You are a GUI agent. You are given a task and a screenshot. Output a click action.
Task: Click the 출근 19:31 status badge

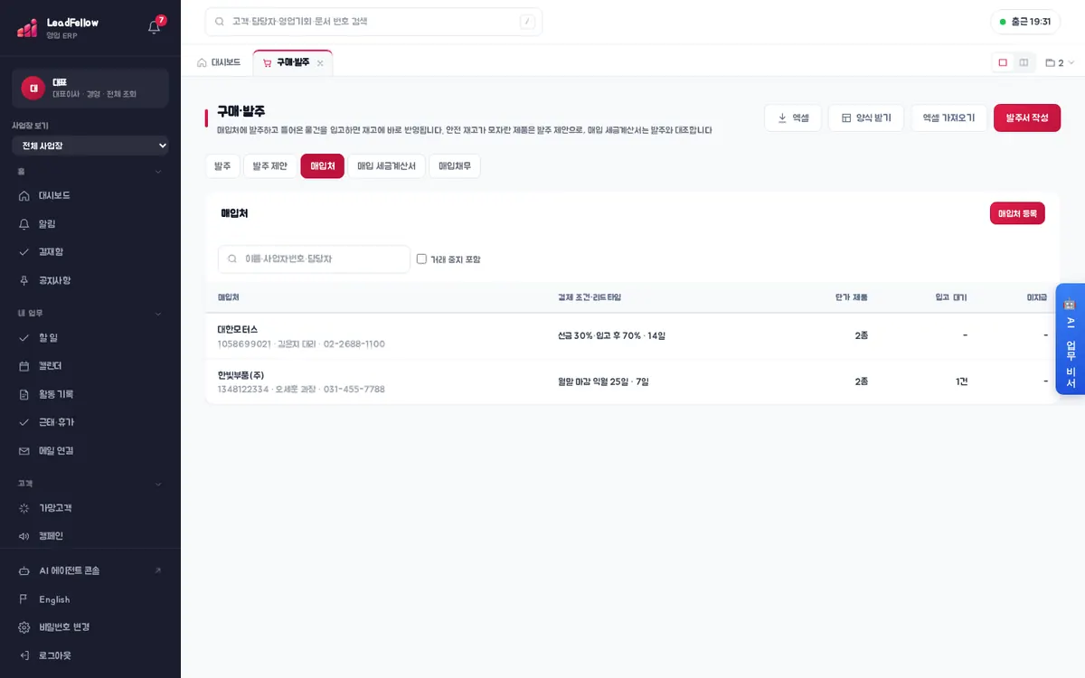[x=1025, y=22]
